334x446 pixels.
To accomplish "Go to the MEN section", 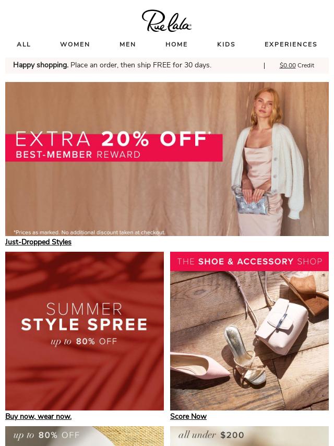I will tap(128, 44).
